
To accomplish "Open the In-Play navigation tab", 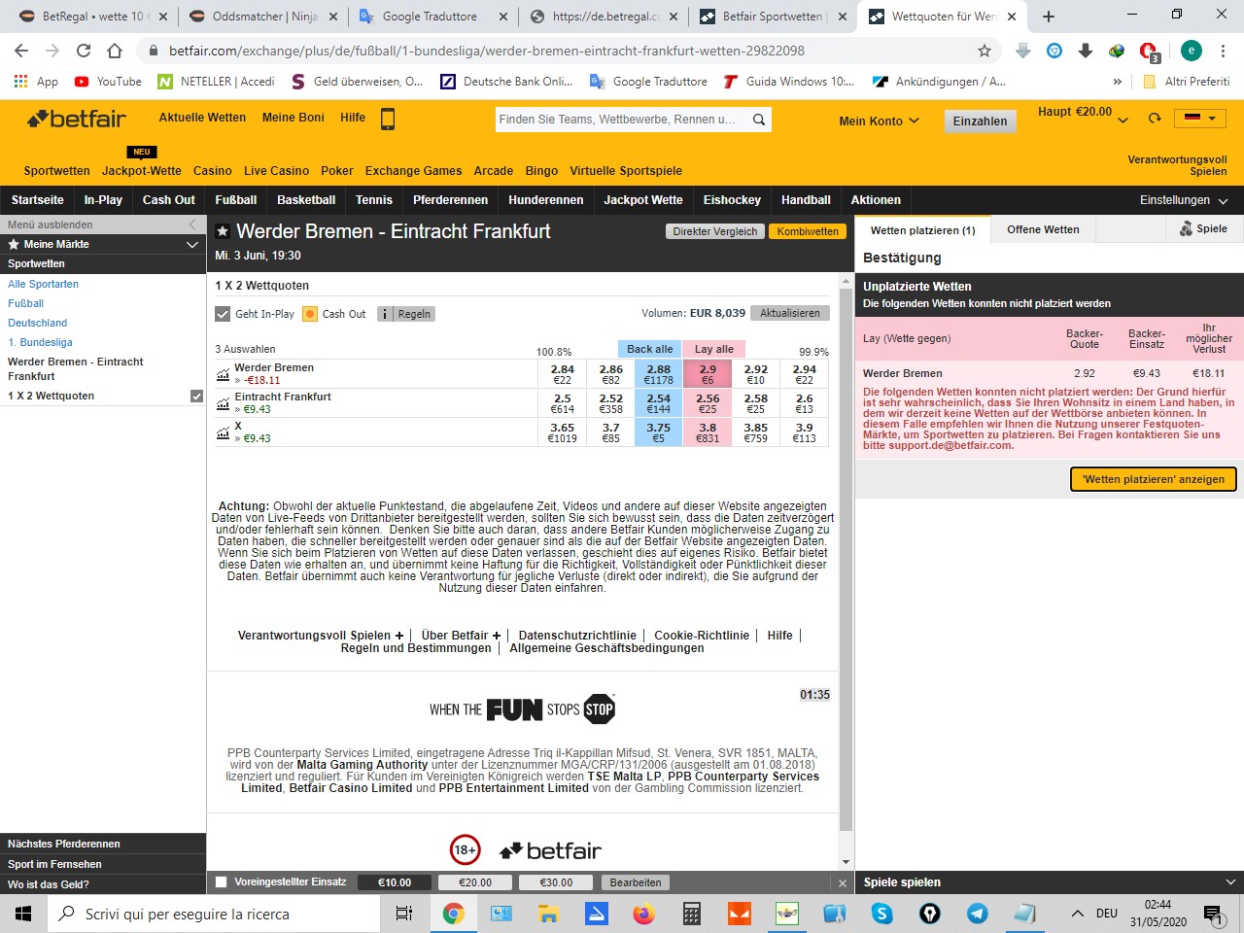I will point(103,200).
